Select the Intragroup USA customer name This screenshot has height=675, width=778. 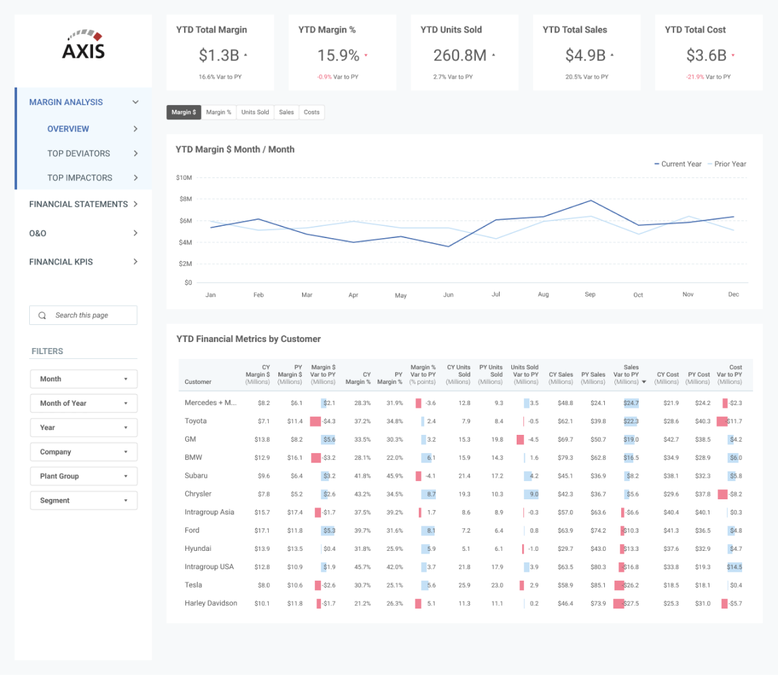click(x=209, y=567)
